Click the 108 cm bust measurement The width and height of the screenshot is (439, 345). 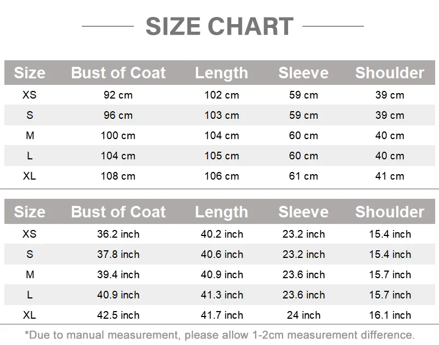tap(118, 176)
